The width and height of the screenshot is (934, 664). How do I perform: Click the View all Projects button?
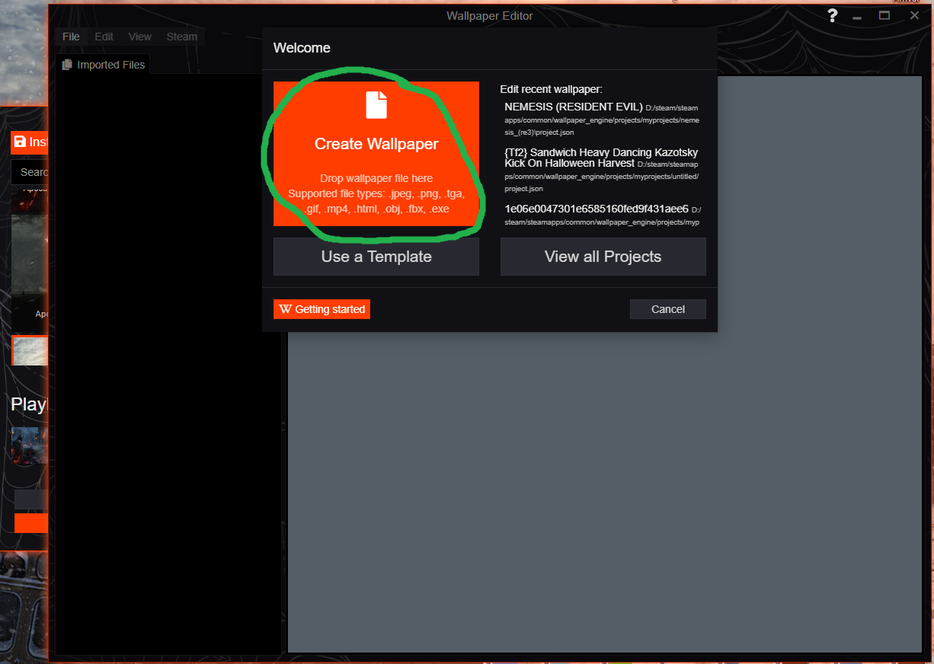pos(603,257)
